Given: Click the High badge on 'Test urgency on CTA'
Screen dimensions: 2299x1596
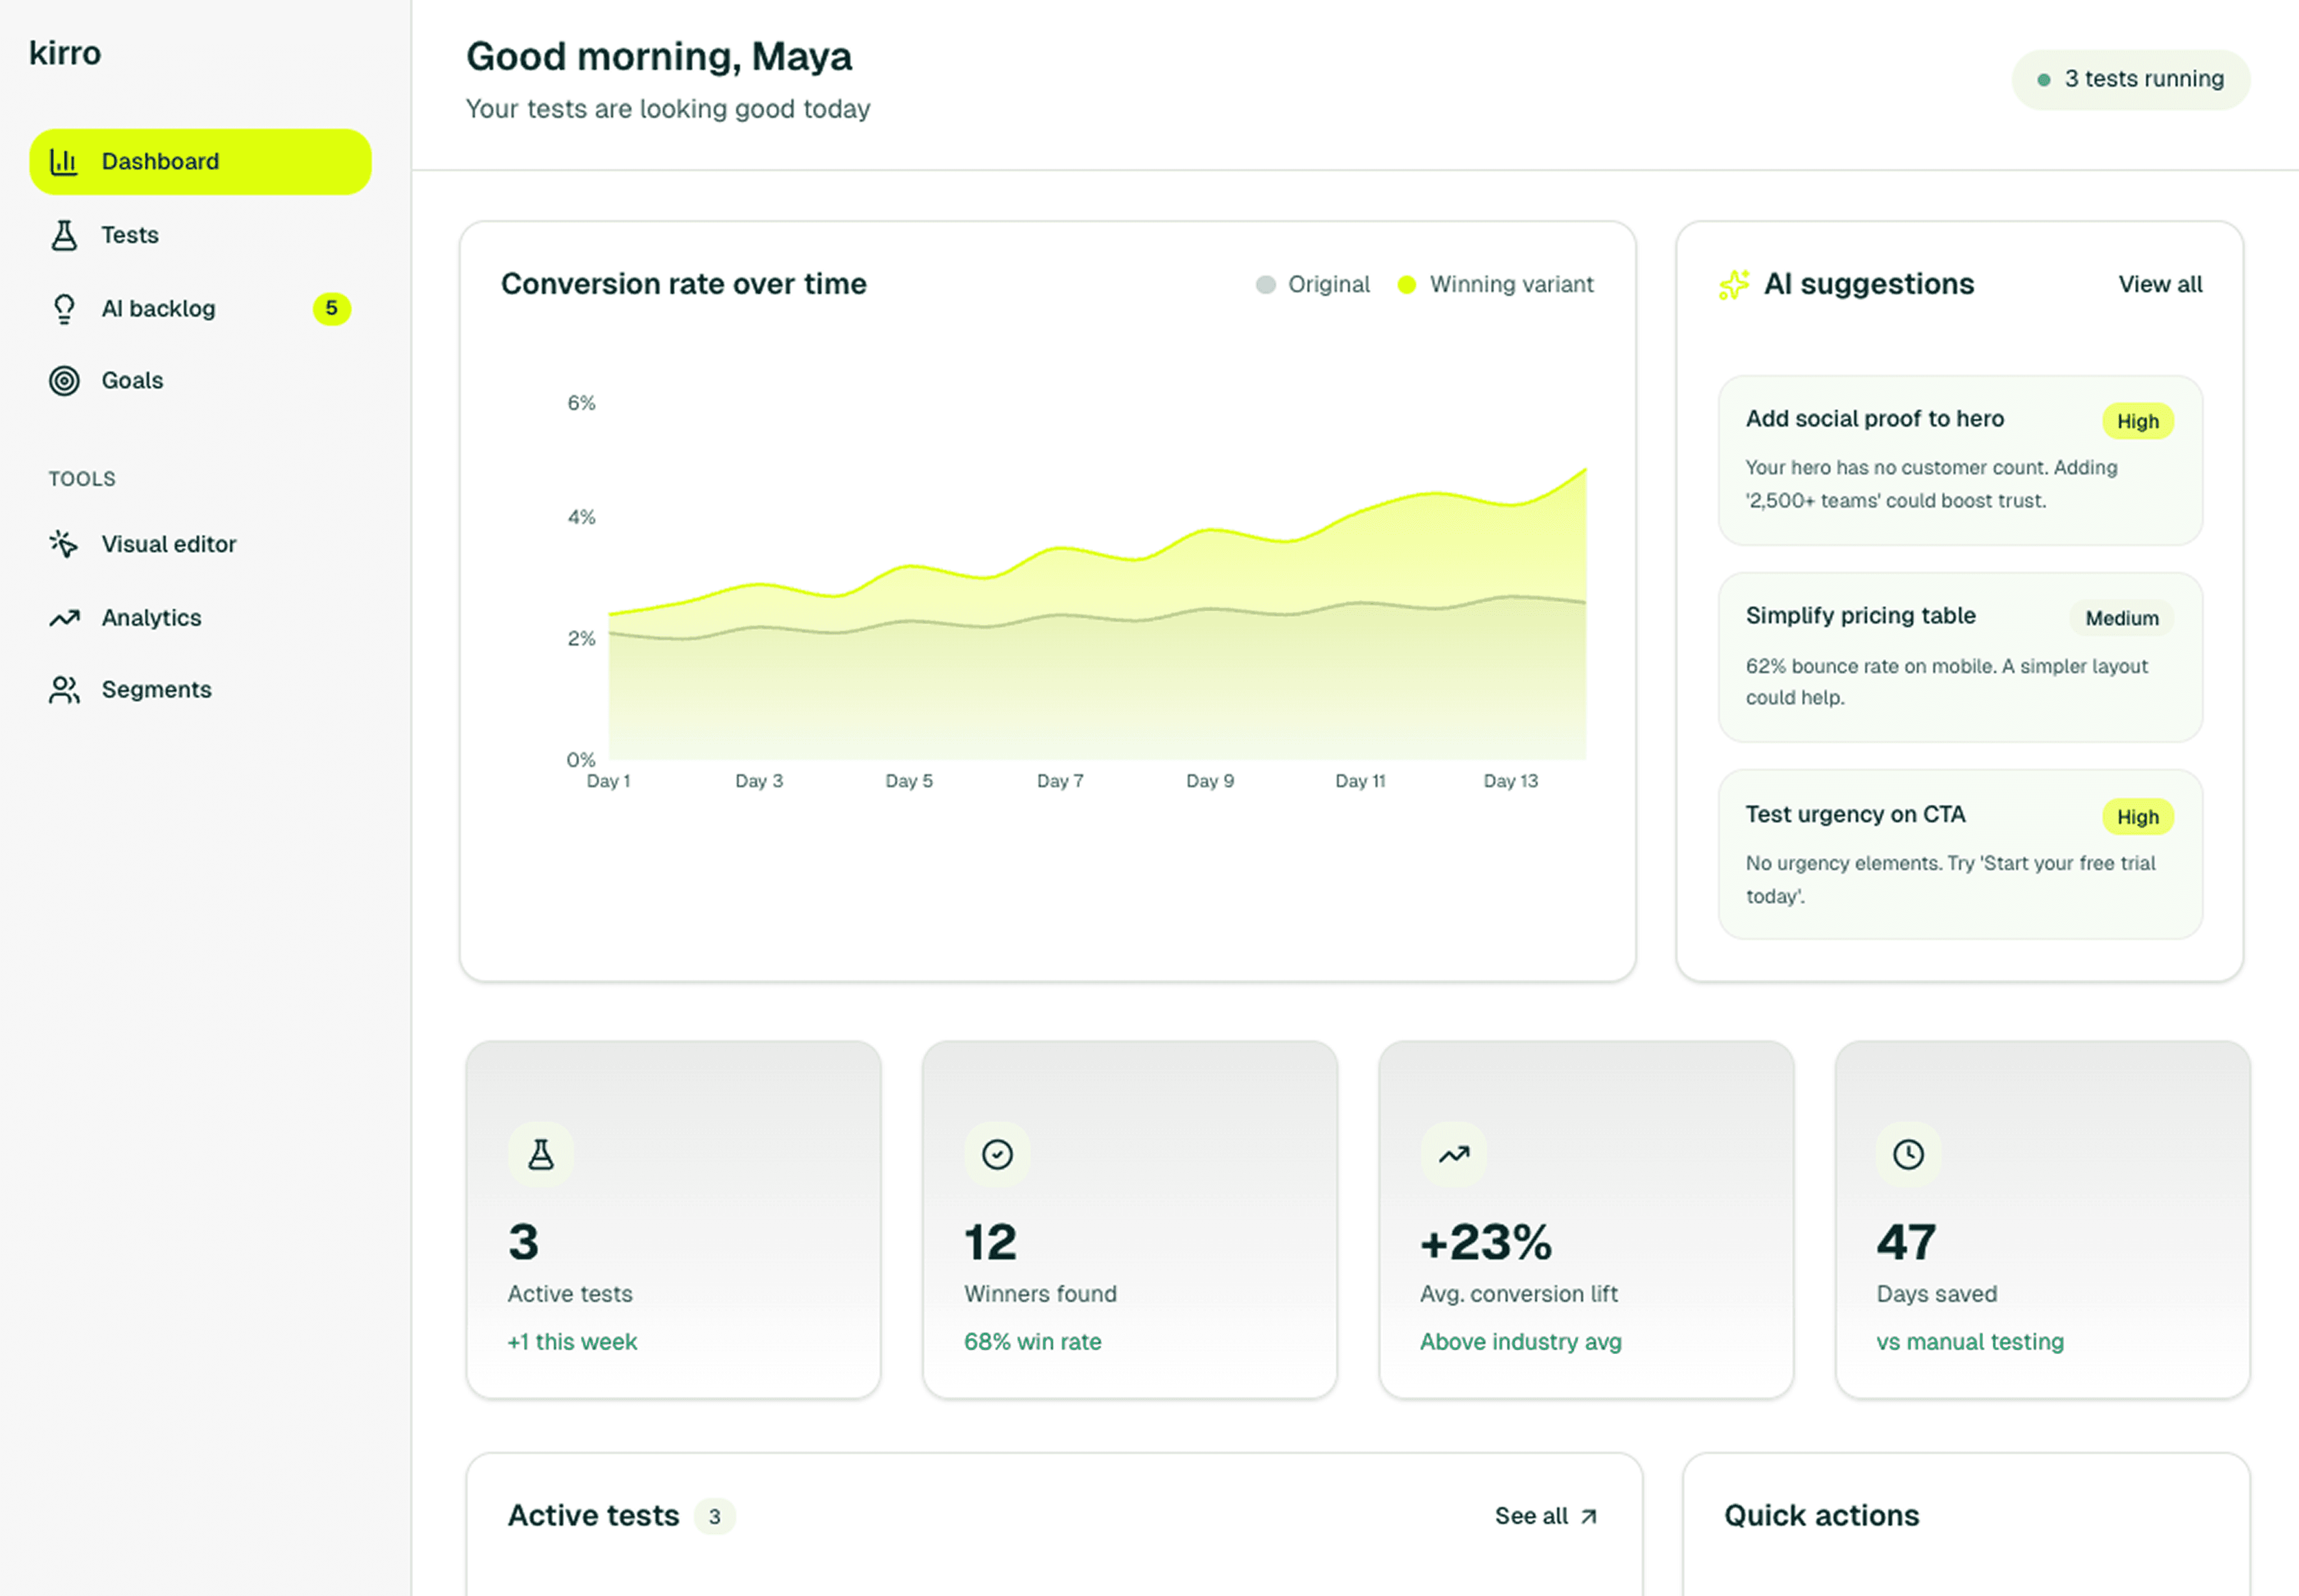Looking at the screenshot, I should click(x=2137, y=817).
